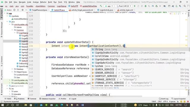Open the Logcat tool window
The width and height of the screenshot is (190, 107).
pyautogui.click(x=72, y=99)
